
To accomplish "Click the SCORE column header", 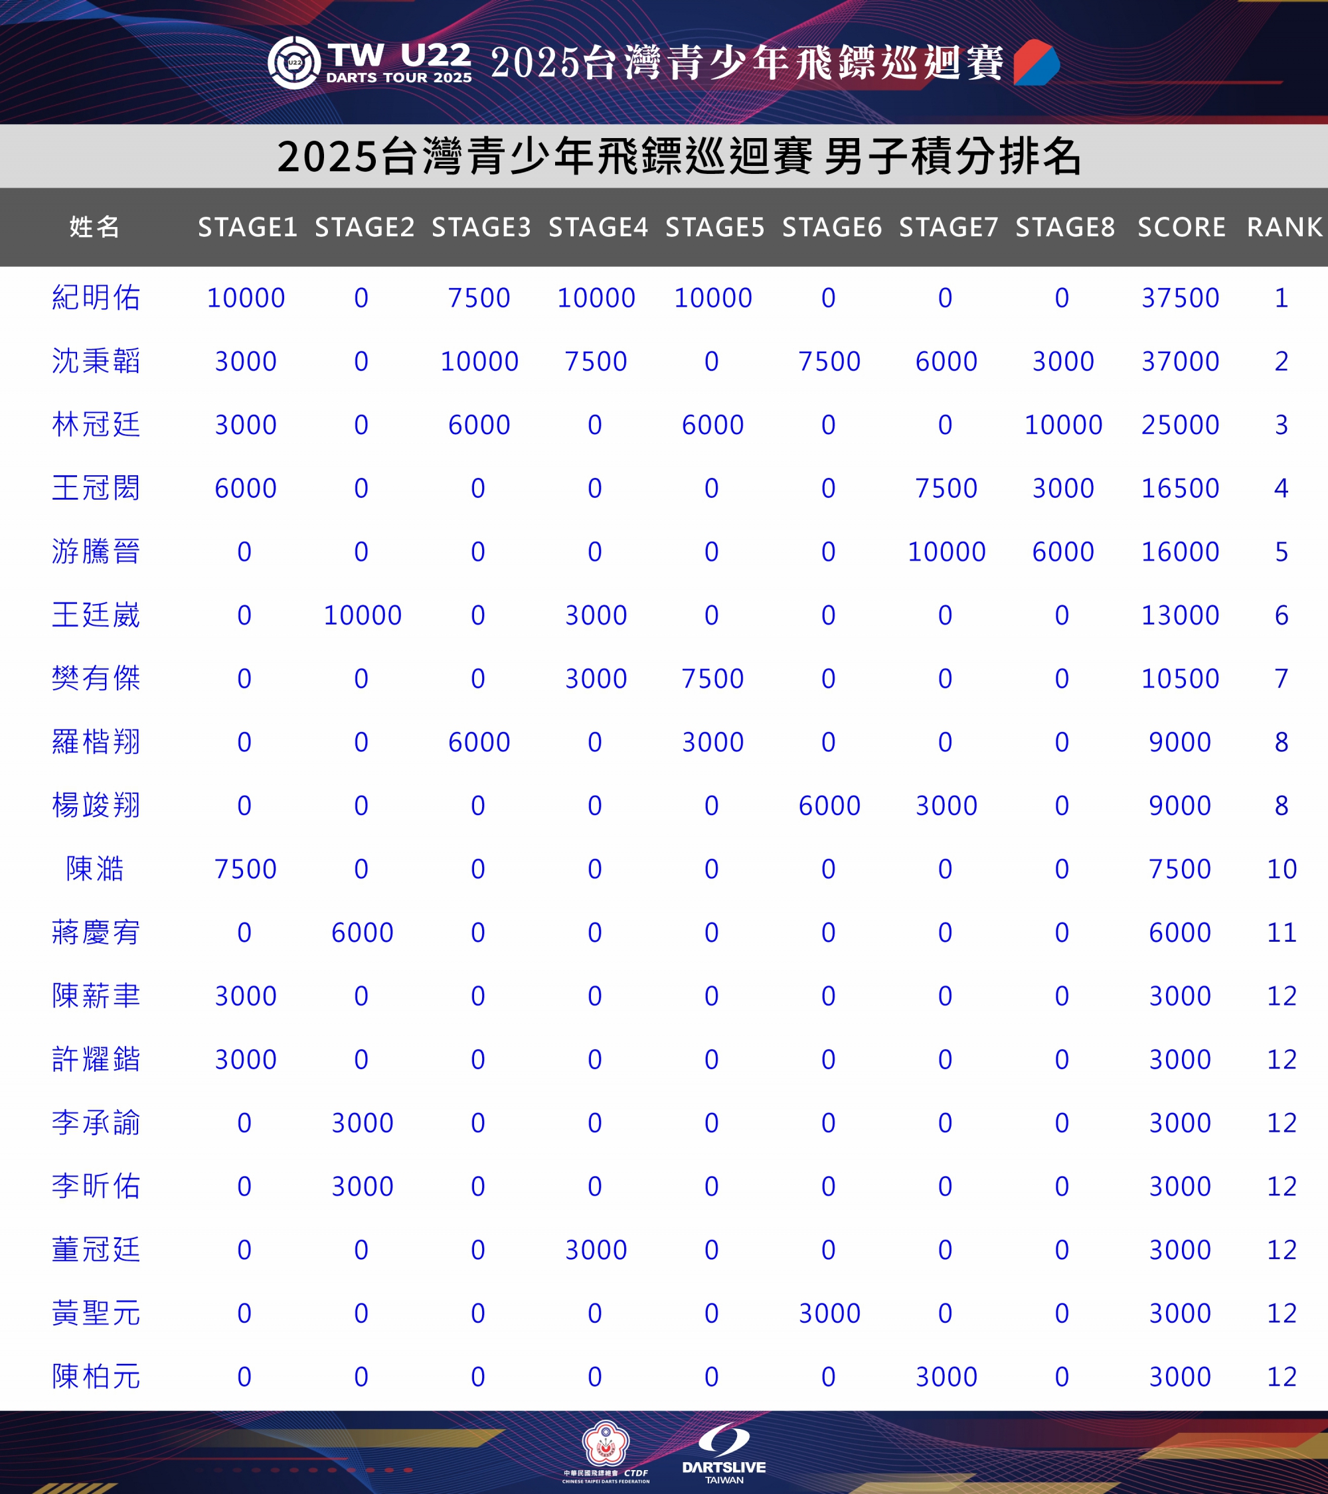I will click(1181, 227).
